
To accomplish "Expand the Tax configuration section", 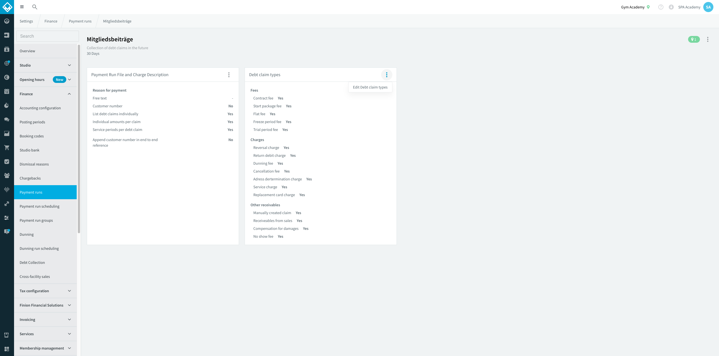I will (45, 291).
